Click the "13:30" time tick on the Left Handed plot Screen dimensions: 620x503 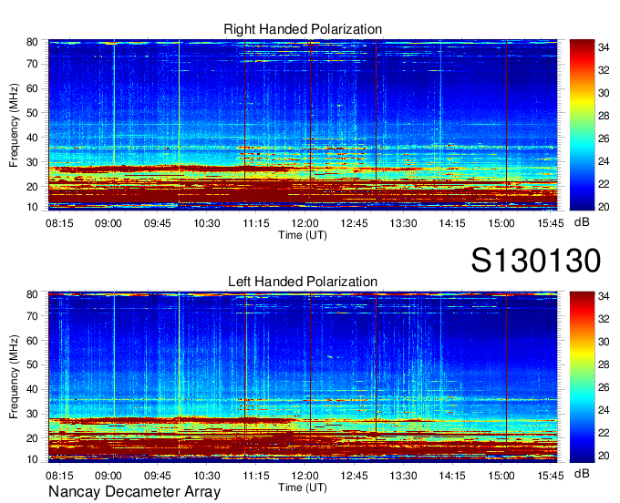[403, 476]
